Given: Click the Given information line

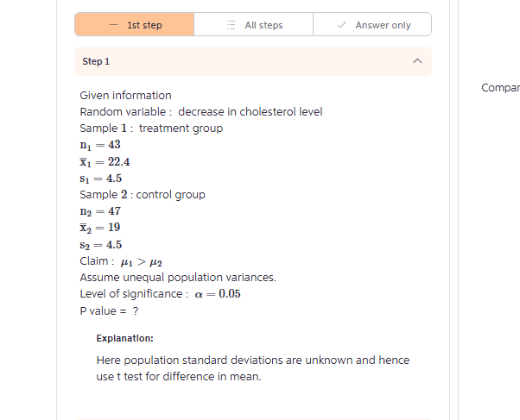Looking at the screenshot, I should pos(126,96).
